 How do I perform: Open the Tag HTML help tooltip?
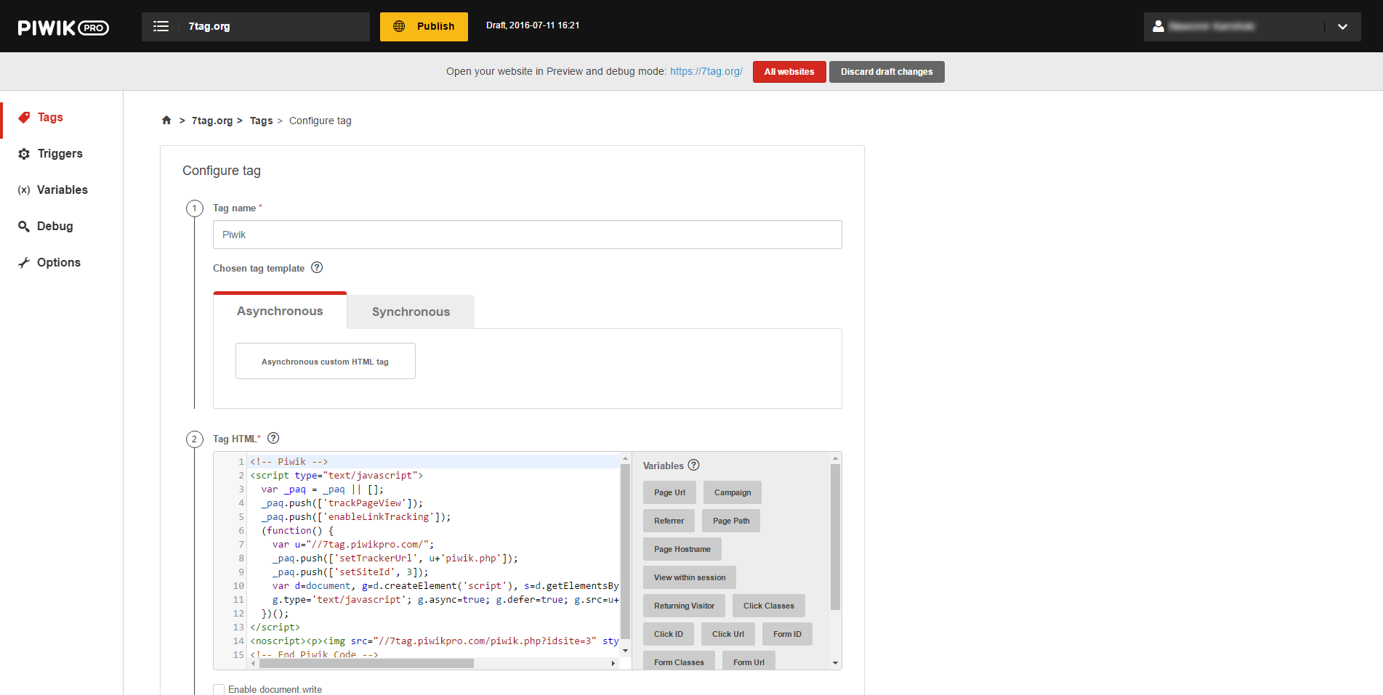click(x=273, y=438)
